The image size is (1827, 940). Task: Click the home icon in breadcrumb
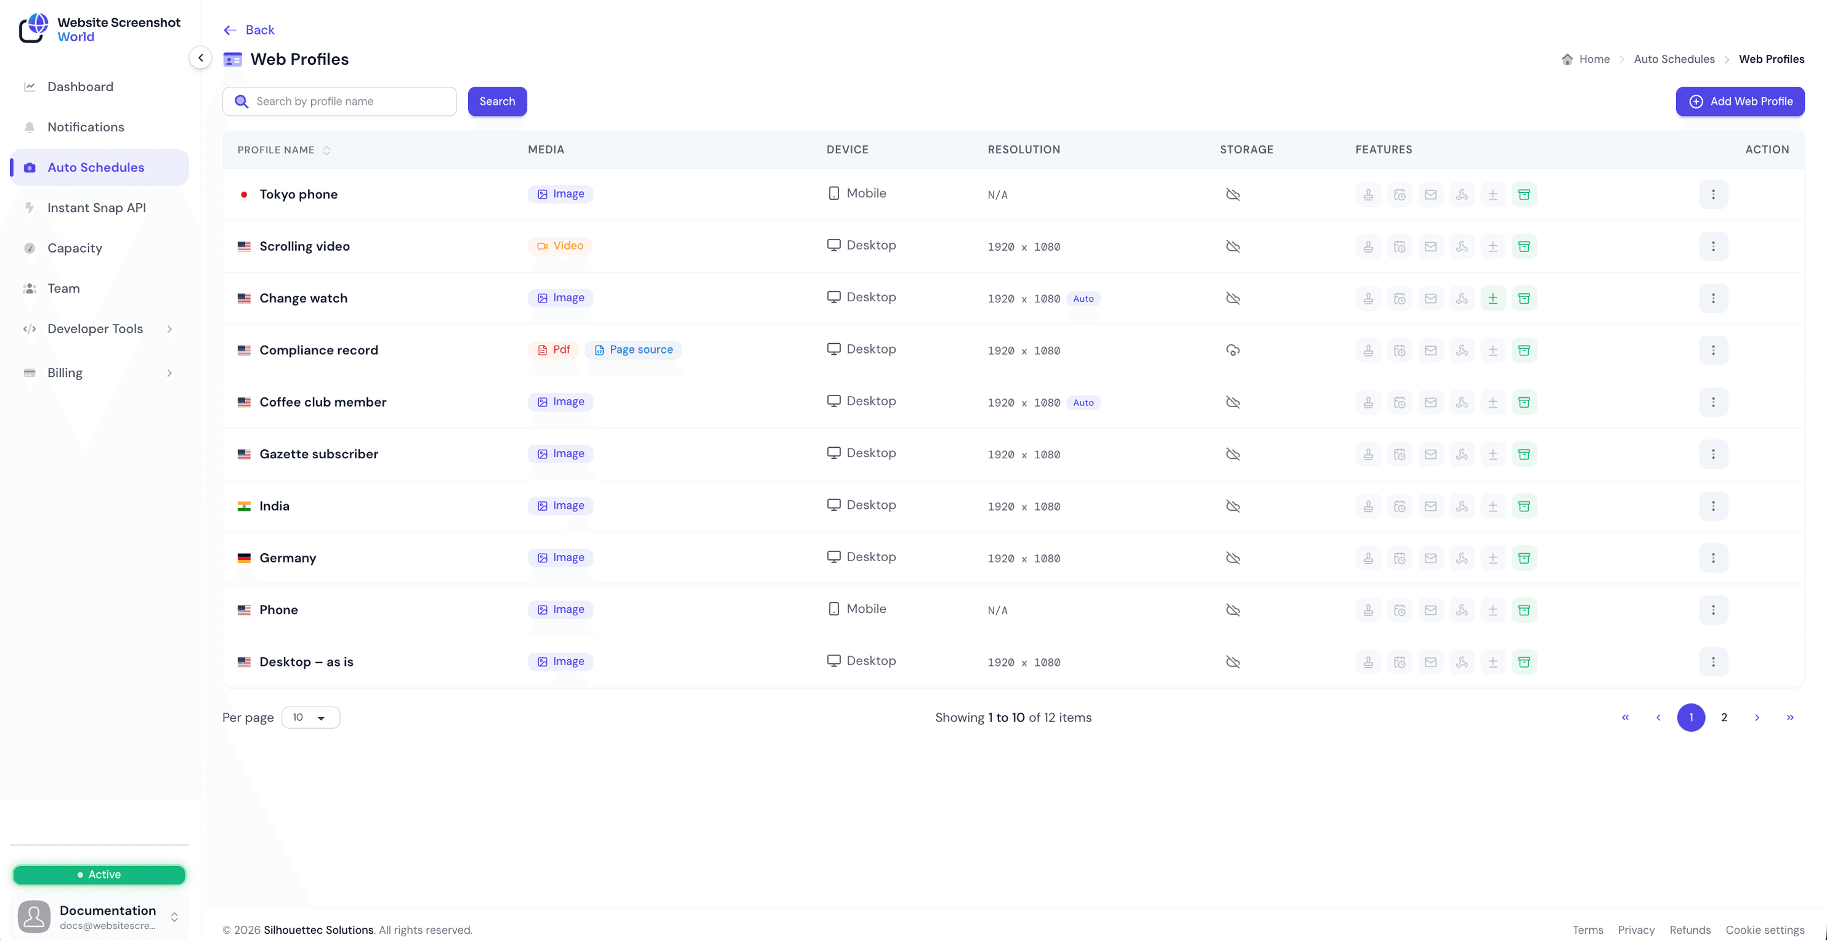click(1568, 59)
